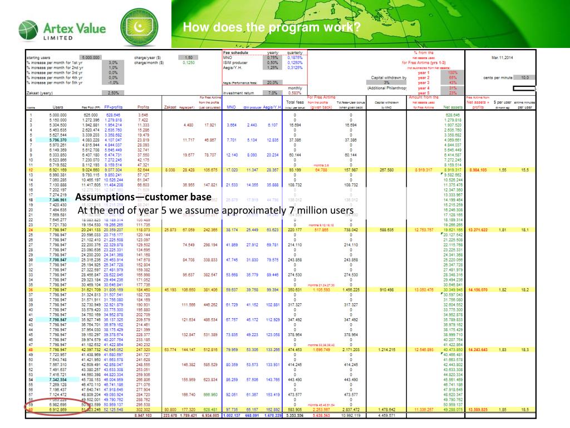
Task: Click the slide title "How does the program work?"
Action: pyautogui.click(x=272, y=27)
